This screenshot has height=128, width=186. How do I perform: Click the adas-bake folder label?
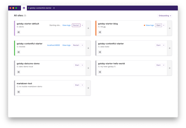coord(105,47)
